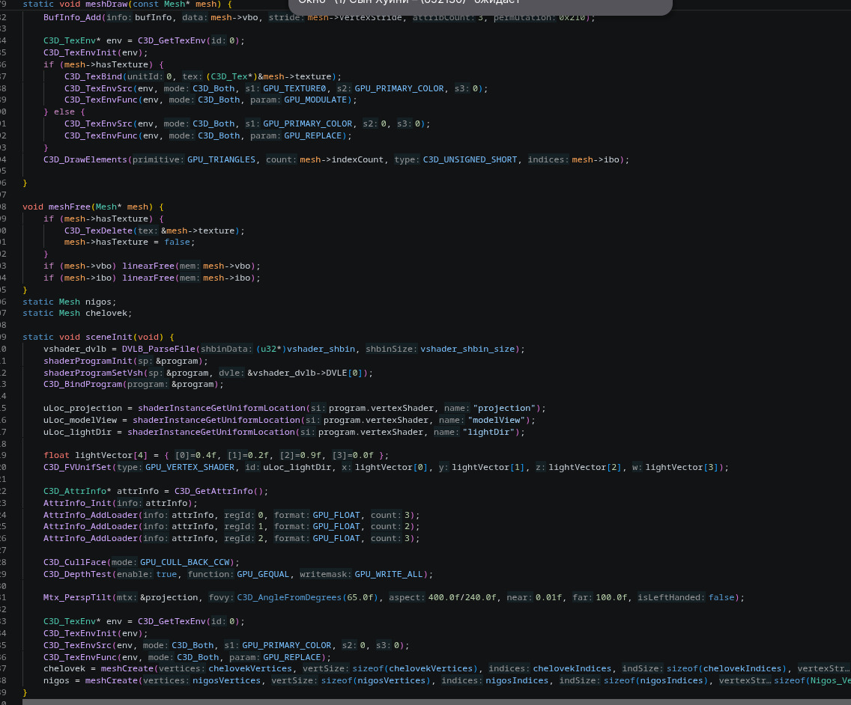The height and width of the screenshot is (705, 851).
Task: Click the "modelView" string literal
Action: tap(497, 420)
